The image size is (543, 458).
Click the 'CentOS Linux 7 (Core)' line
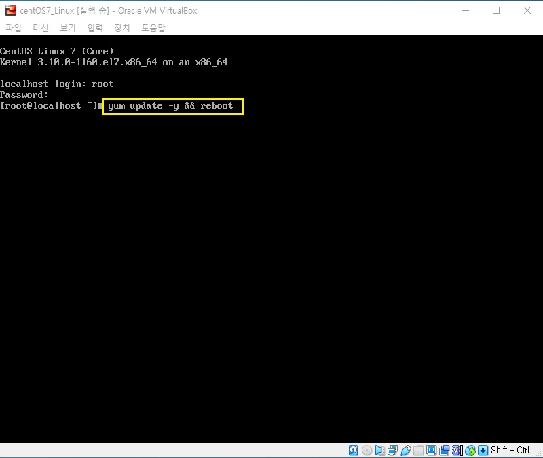[x=57, y=52]
